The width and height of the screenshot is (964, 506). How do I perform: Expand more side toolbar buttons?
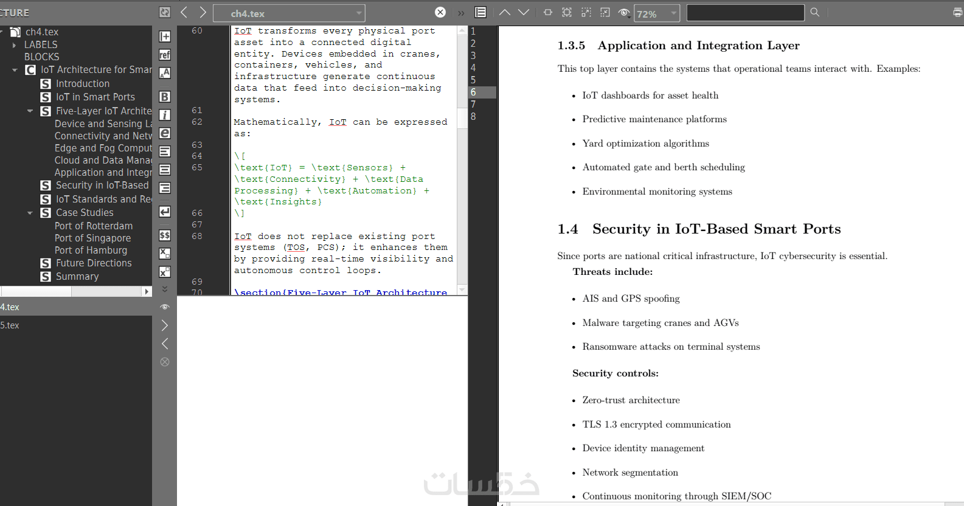point(165,289)
